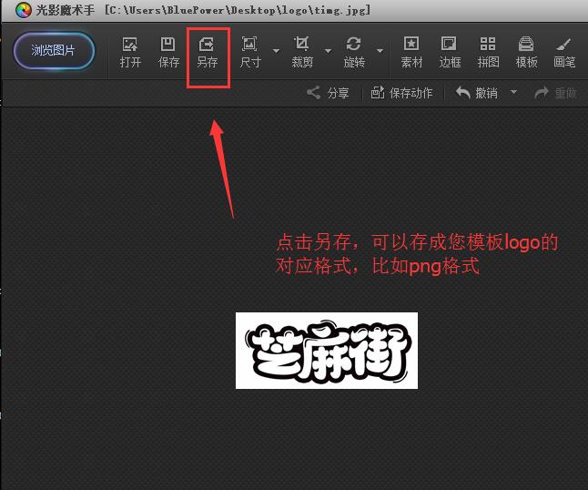
Task: Click 保存动作 save action
Action: coord(401,93)
